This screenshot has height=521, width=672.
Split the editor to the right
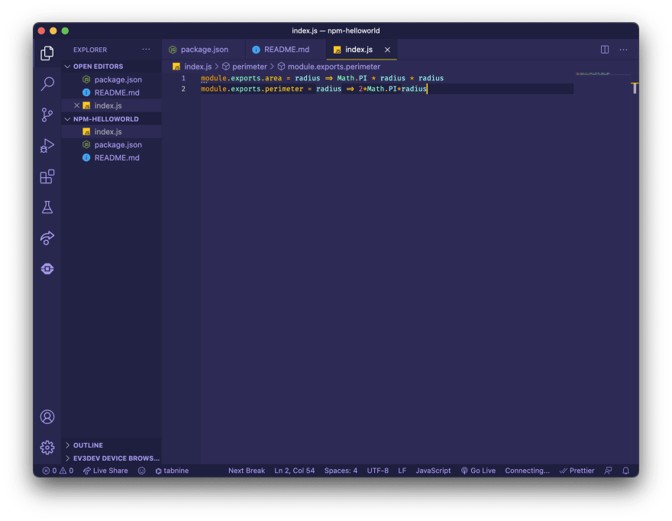[x=605, y=50]
